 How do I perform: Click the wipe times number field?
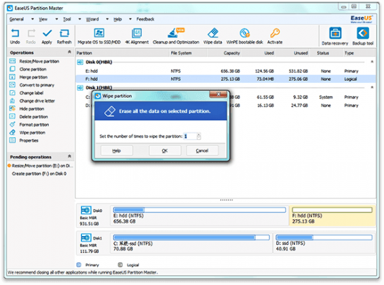[x=190, y=136]
